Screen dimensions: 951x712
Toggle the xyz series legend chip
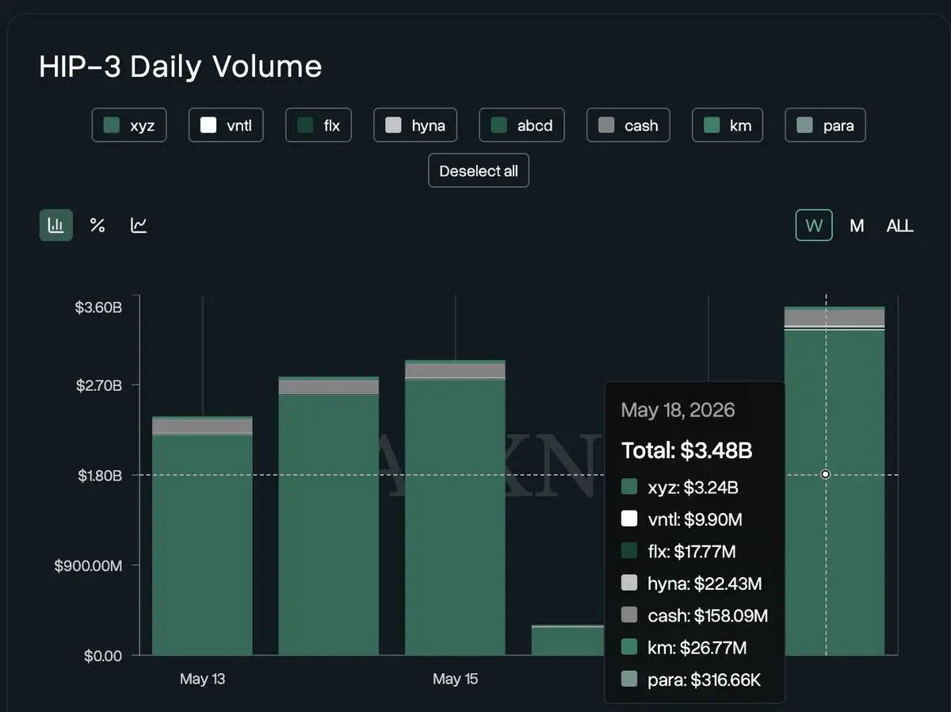pos(129,125)
